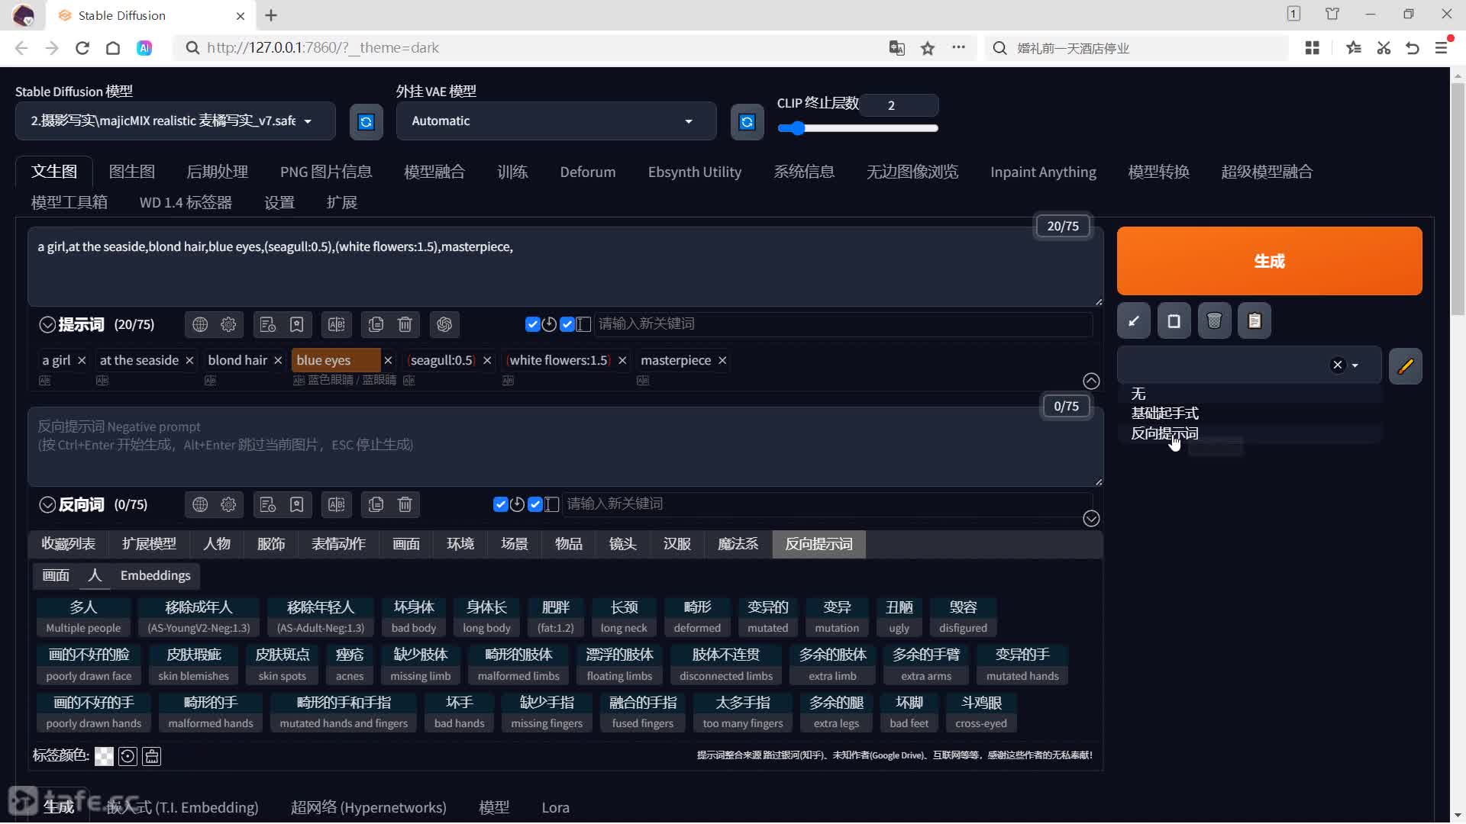Switch to the 图生图 tab
This screenshot has width=1466, height=824.
(x=131, y=172)
